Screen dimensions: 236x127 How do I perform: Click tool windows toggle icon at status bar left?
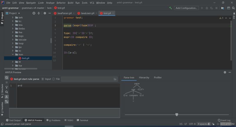point(2,124)
